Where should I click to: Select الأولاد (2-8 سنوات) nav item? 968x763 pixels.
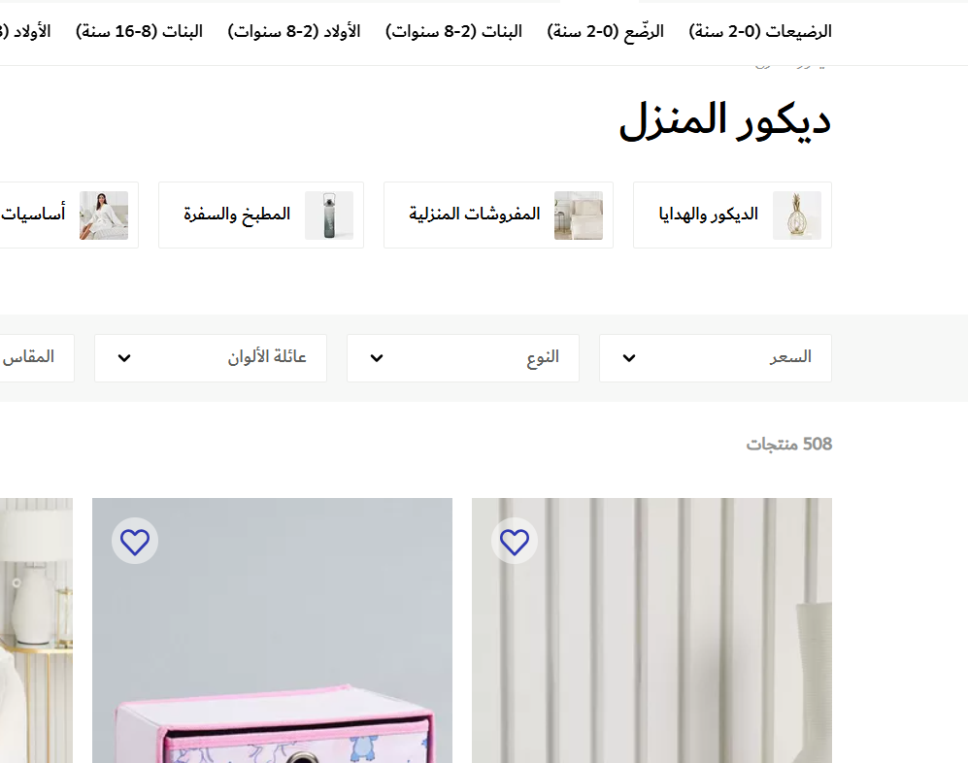click(294, 31)
